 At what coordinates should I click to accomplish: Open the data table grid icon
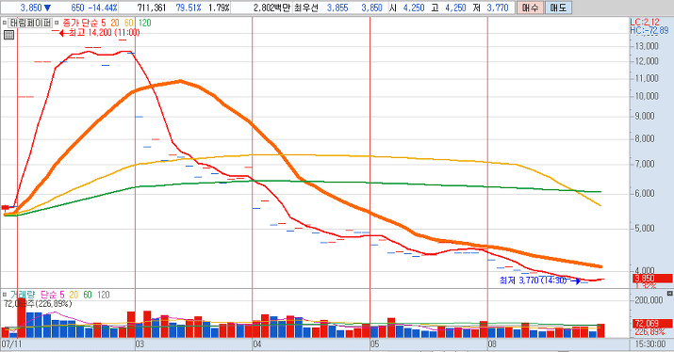(x=8, y=35)
